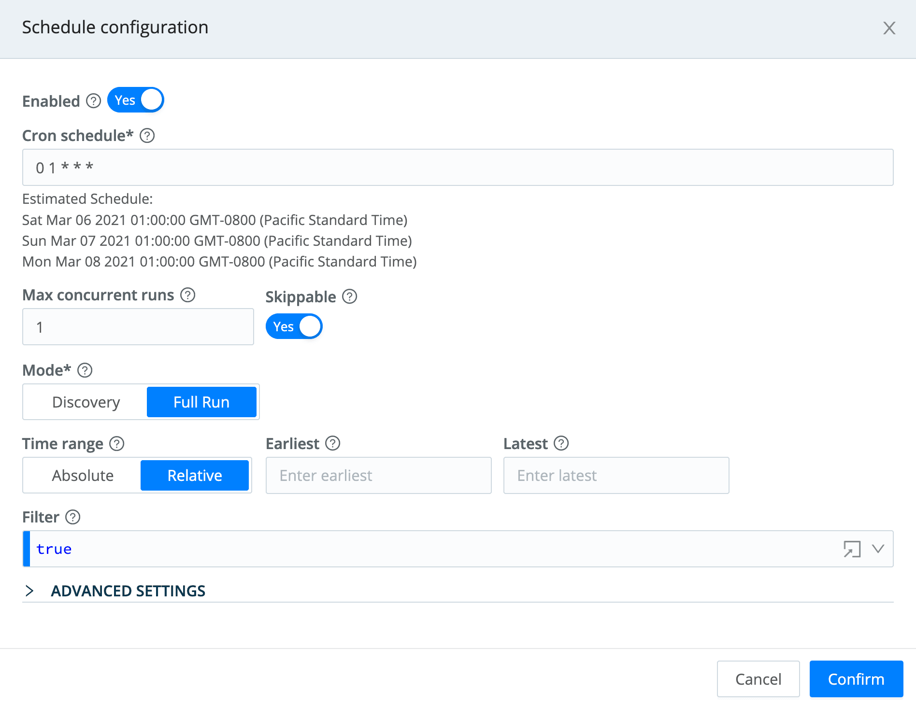
Task: Click the Mode help icon
Action: (86, 371)
